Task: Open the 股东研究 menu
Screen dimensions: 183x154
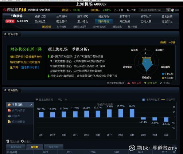Action: 83,16
